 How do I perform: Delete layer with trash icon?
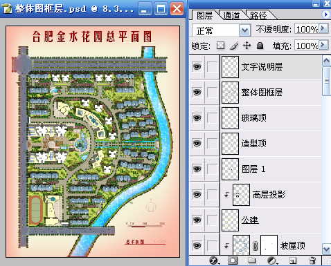[312, 260]
